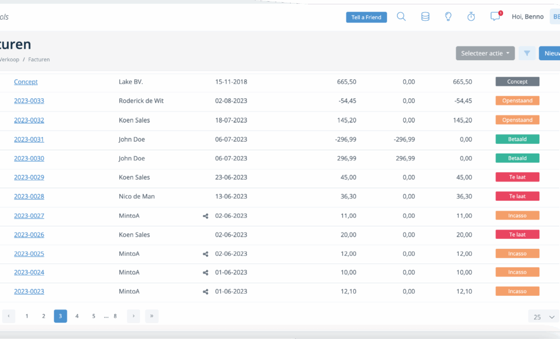Click share icon on invoice 2023-0023 row
560x339 pixels.
click(206, 292)
